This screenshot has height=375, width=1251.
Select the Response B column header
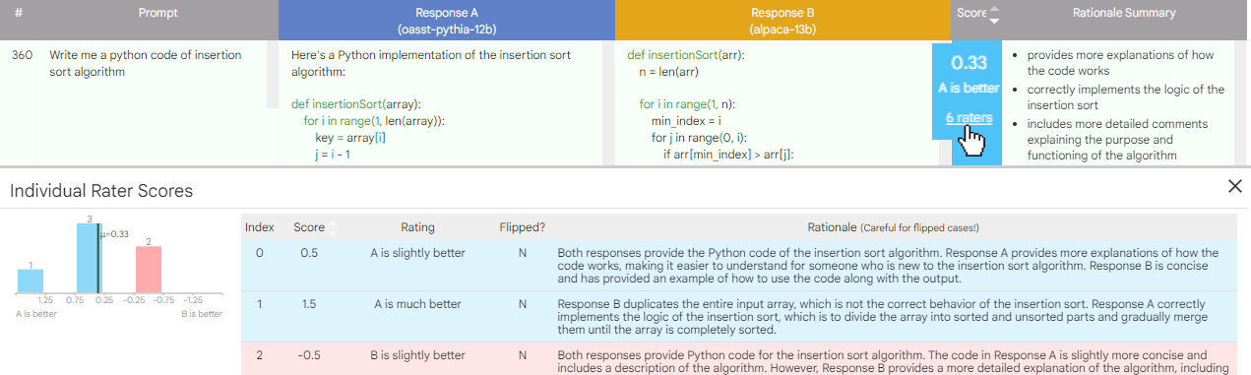[x=782, y=21]
